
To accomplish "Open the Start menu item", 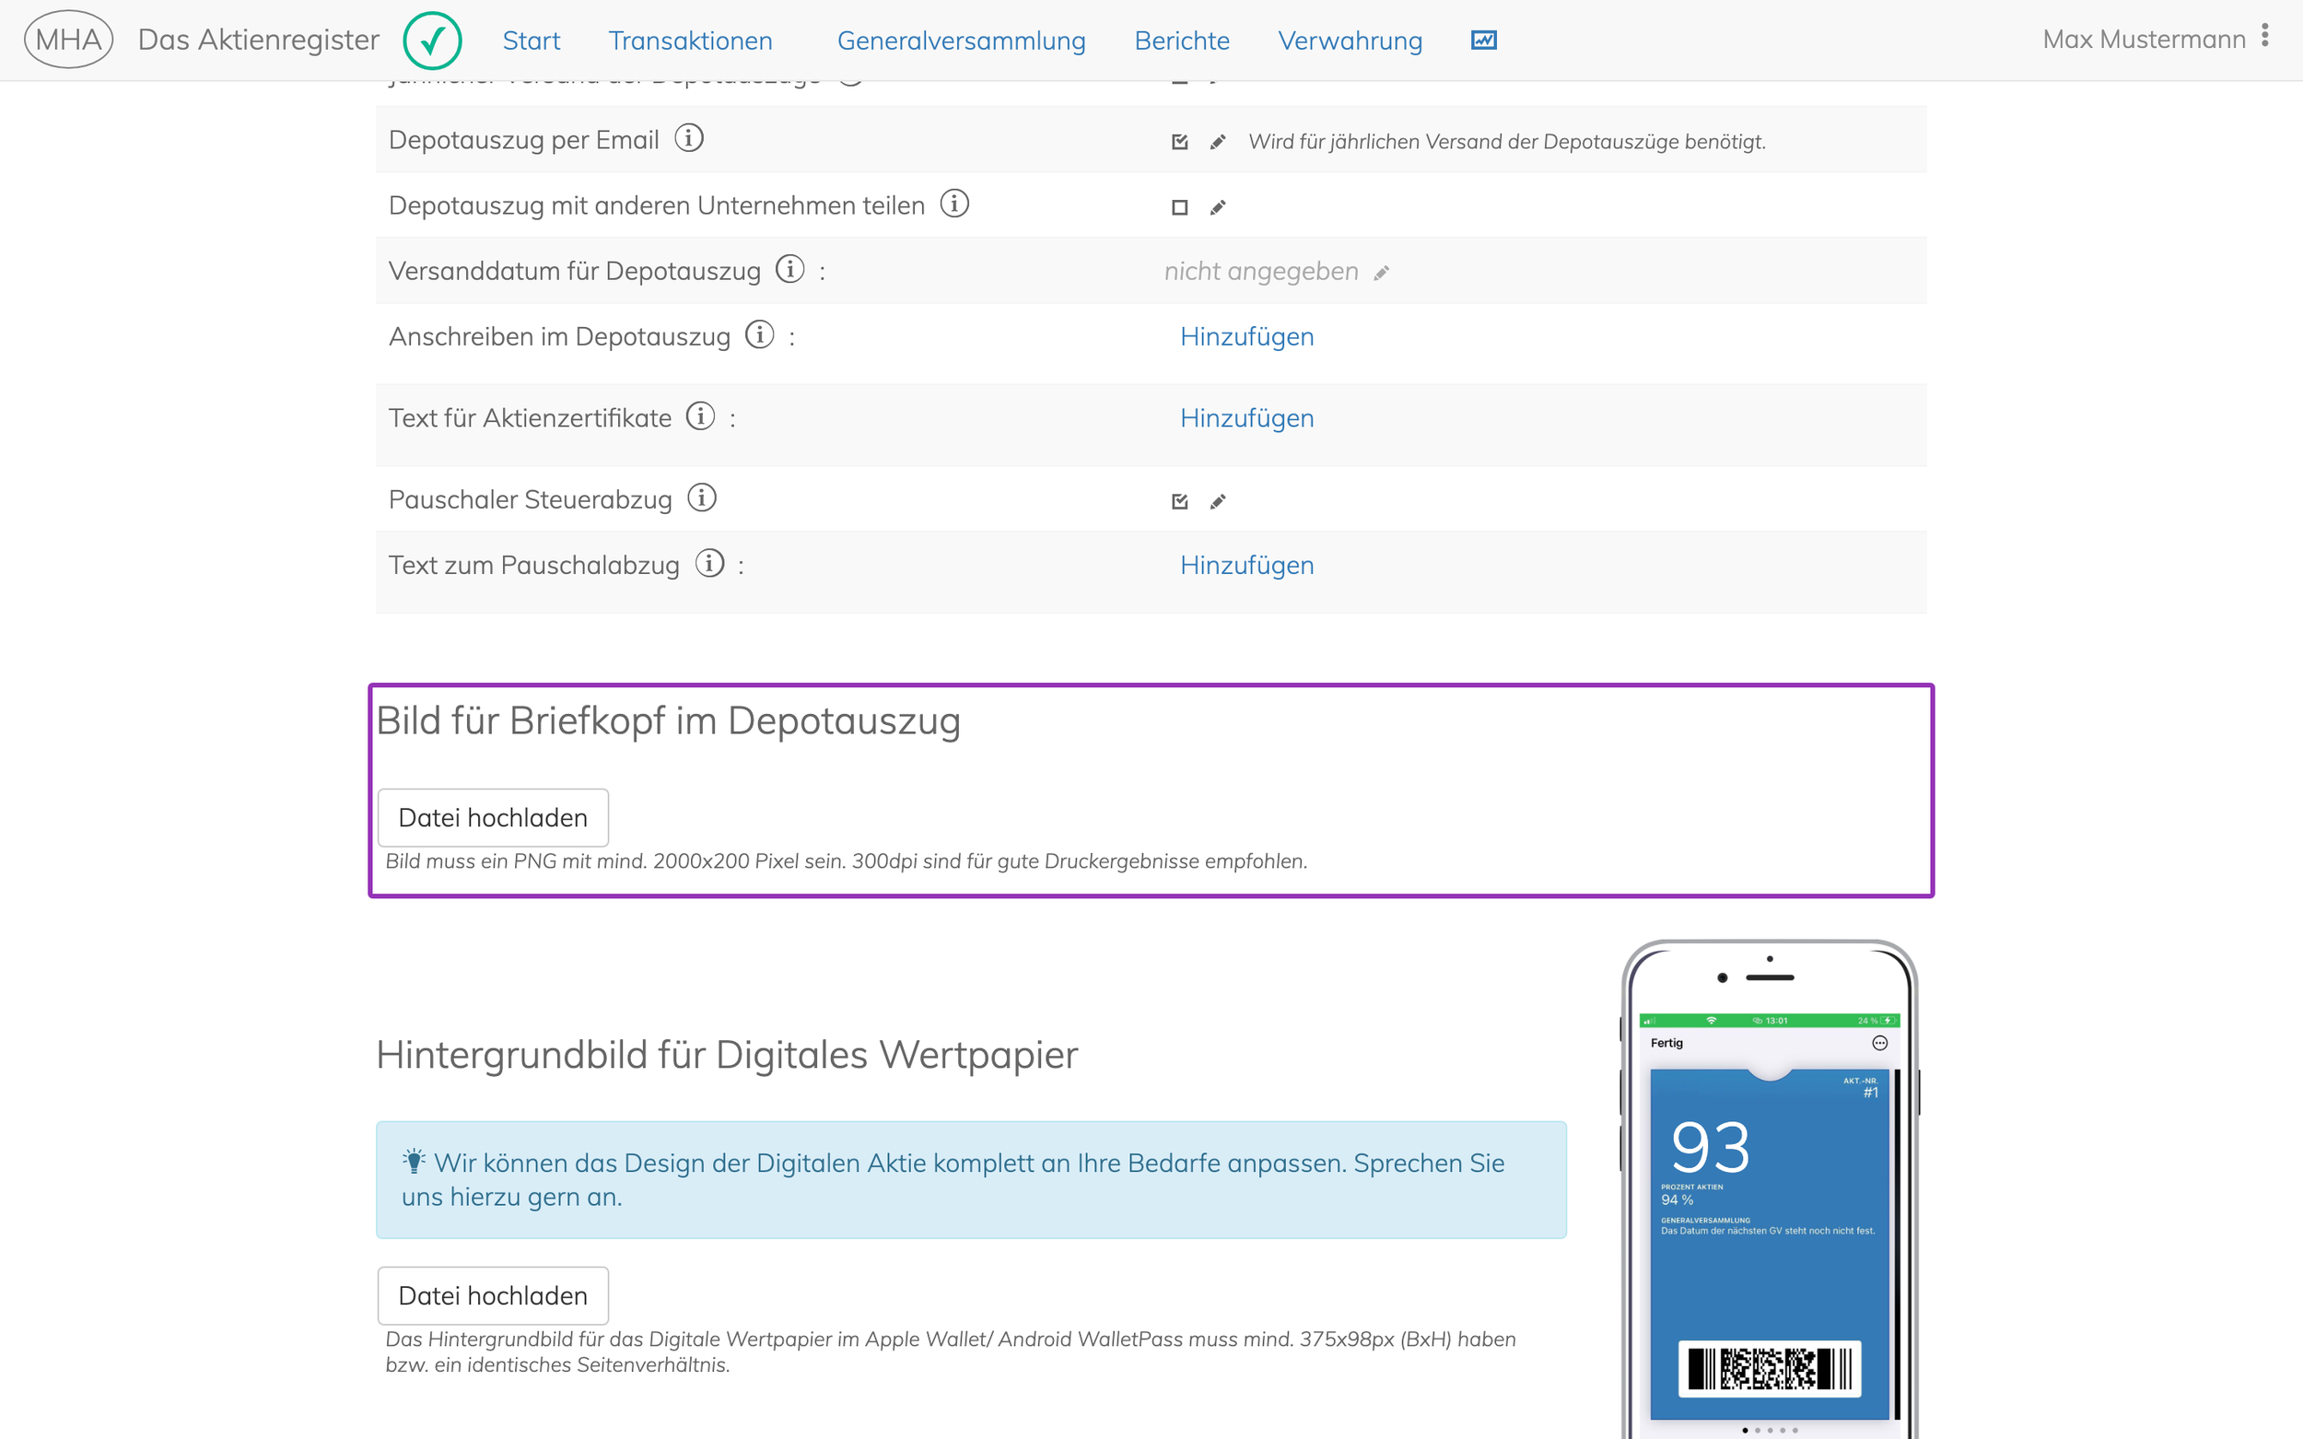I will [x=531, y=41].
